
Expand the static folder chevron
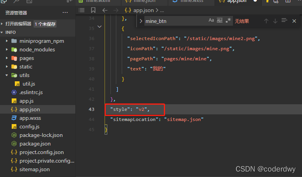7,67
